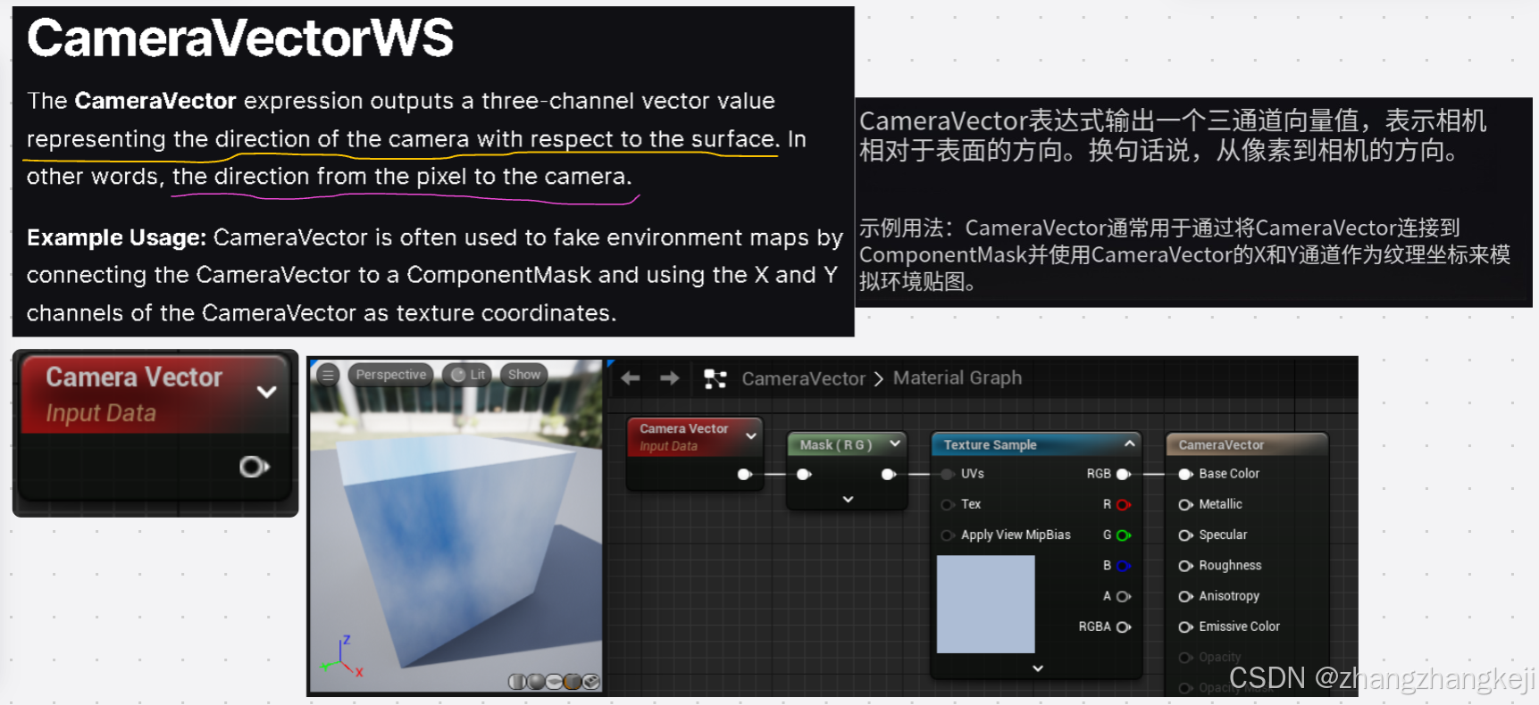1539x705 pixels.
Task: Click the Mask (R G) node's output pin
Action: [x=889, y=474]
